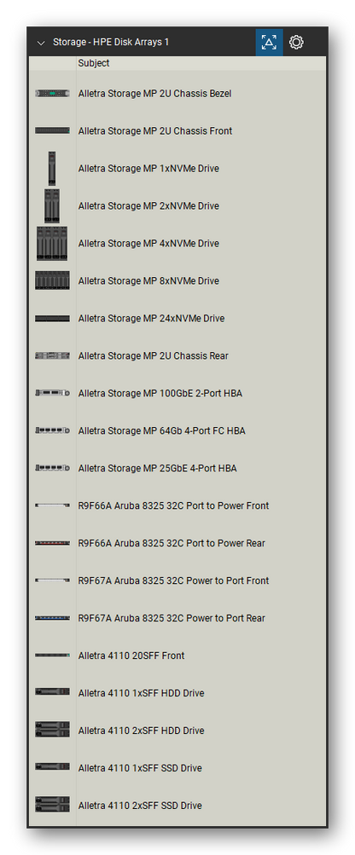
Task: Click the 25GbE 4-Port HBA stencil icon
Action: click(52, 468)
